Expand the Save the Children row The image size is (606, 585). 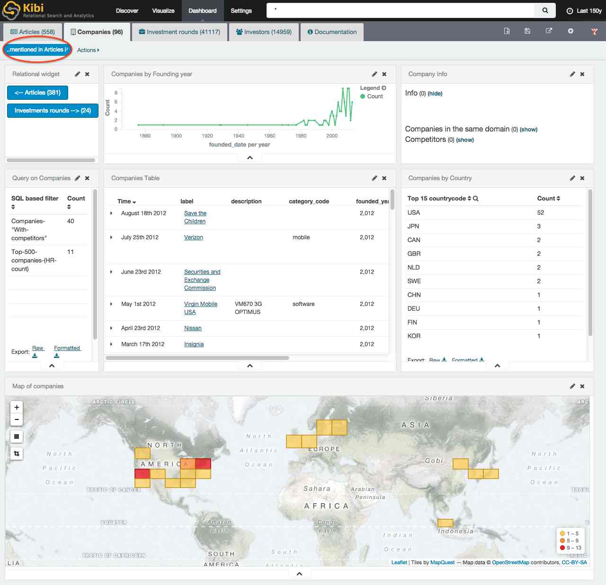tap(111, 213)
